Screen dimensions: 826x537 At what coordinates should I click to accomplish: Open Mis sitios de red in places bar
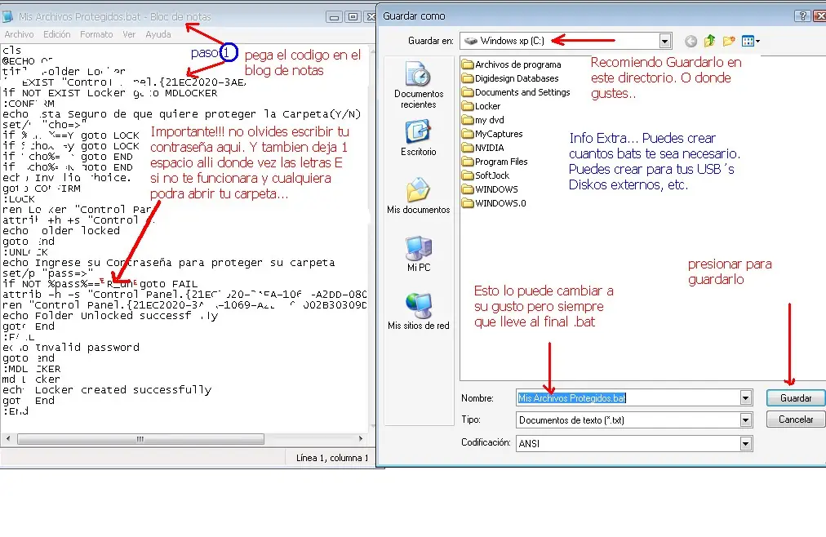point(418,312)
